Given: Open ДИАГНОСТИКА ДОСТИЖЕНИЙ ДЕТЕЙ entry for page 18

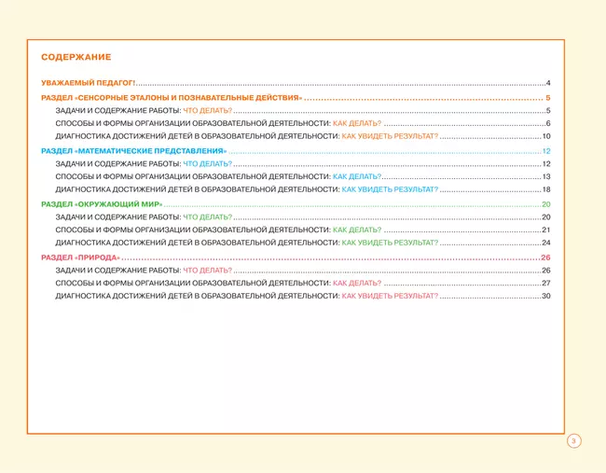Looking at the screenshot, I should tap(246, 189).
